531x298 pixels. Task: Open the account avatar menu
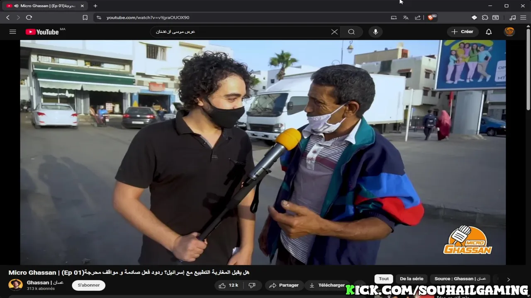[x=509, y=32]
